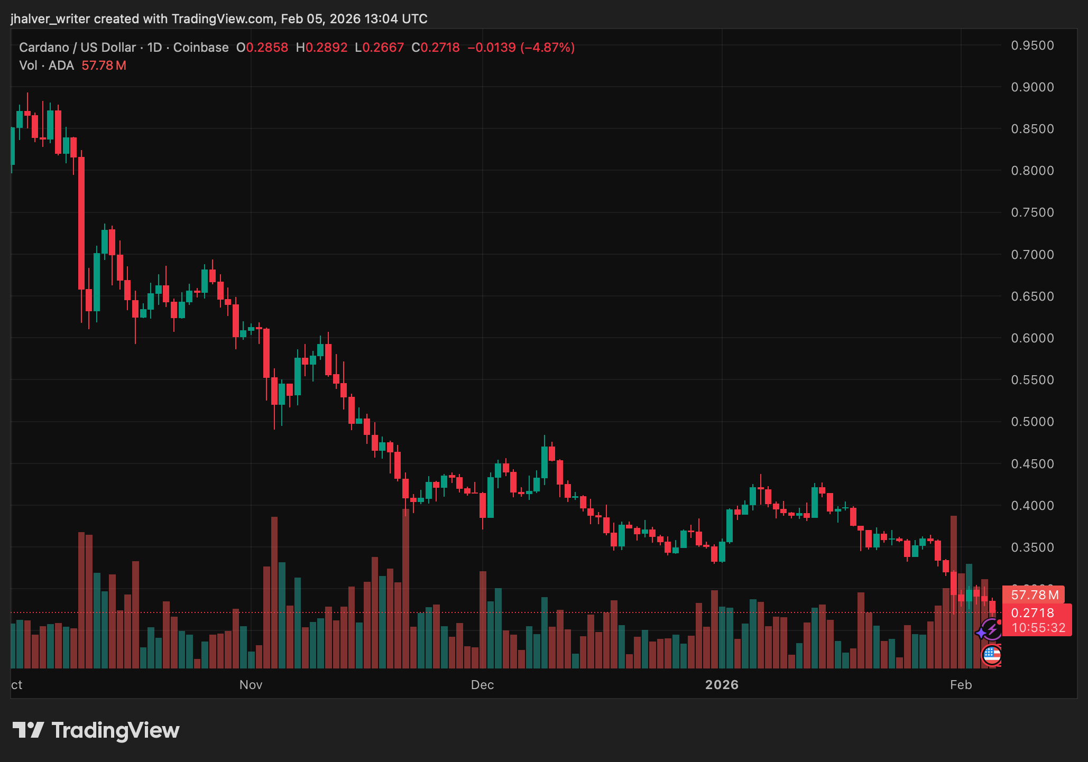This screenshot has height=762, width=1088.
Task: Click the Cardano / US Dollar symbol title
Action: [x=77, y=48]
